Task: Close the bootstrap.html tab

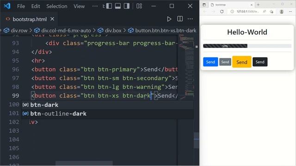Action: pyautogui.click(x=52, y=19)
